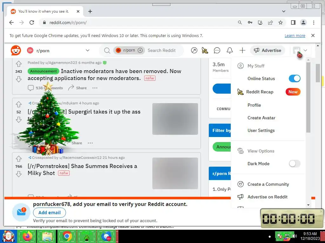Open the Santa Start button
Image resolution: width=325 pixels, height=243 pixels.
(x=9, y=236)
